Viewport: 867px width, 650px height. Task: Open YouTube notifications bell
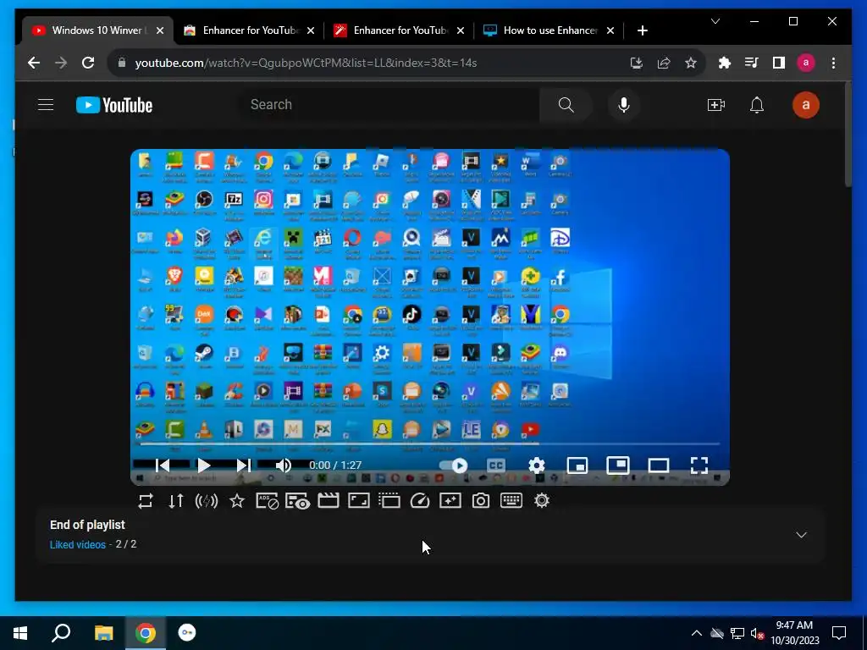[x=756, y=104]
